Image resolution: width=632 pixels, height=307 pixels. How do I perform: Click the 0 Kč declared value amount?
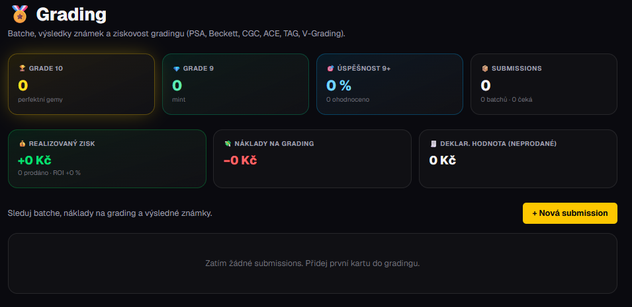pos(443,160)
